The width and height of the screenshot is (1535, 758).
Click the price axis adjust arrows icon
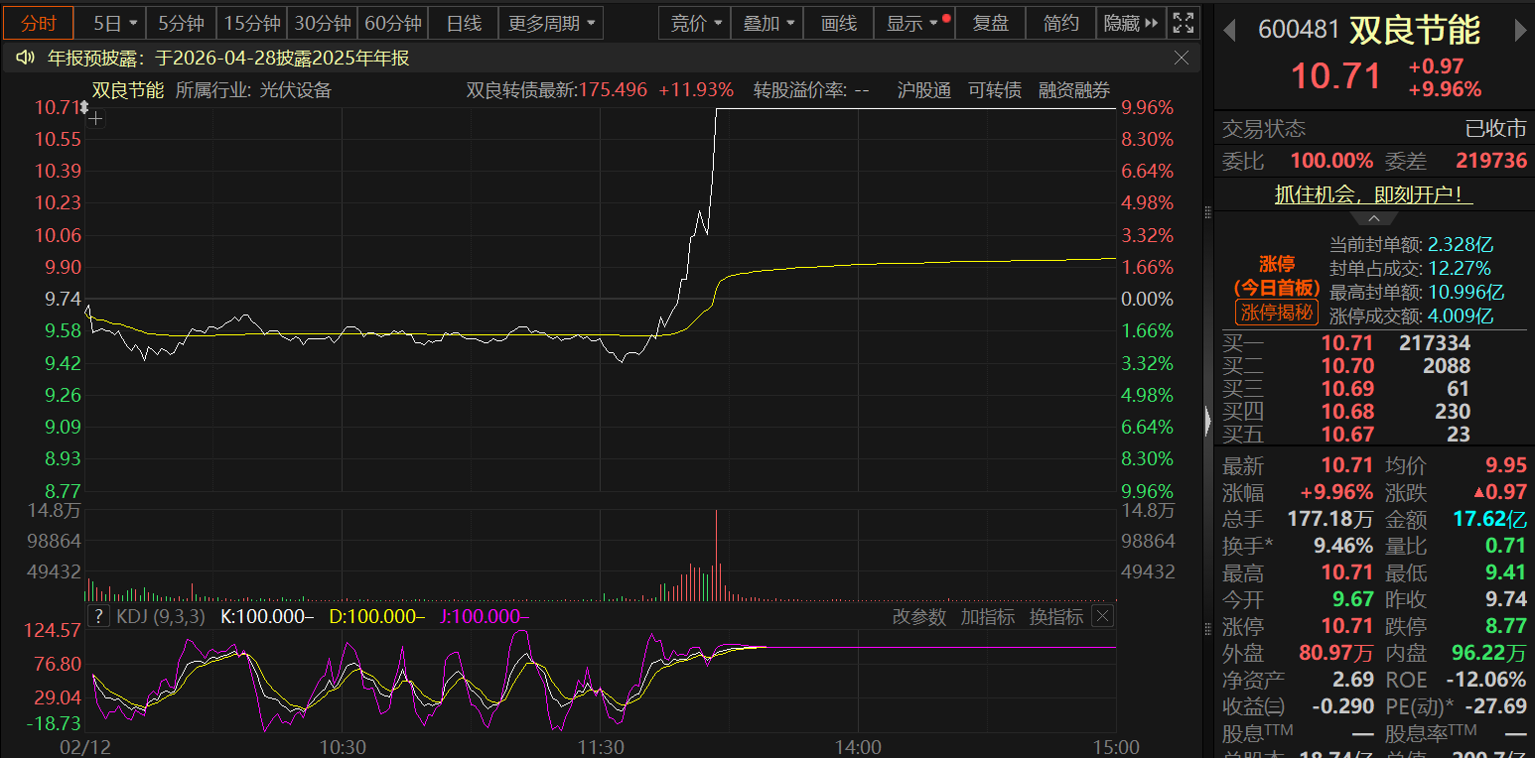coord(84,106)
